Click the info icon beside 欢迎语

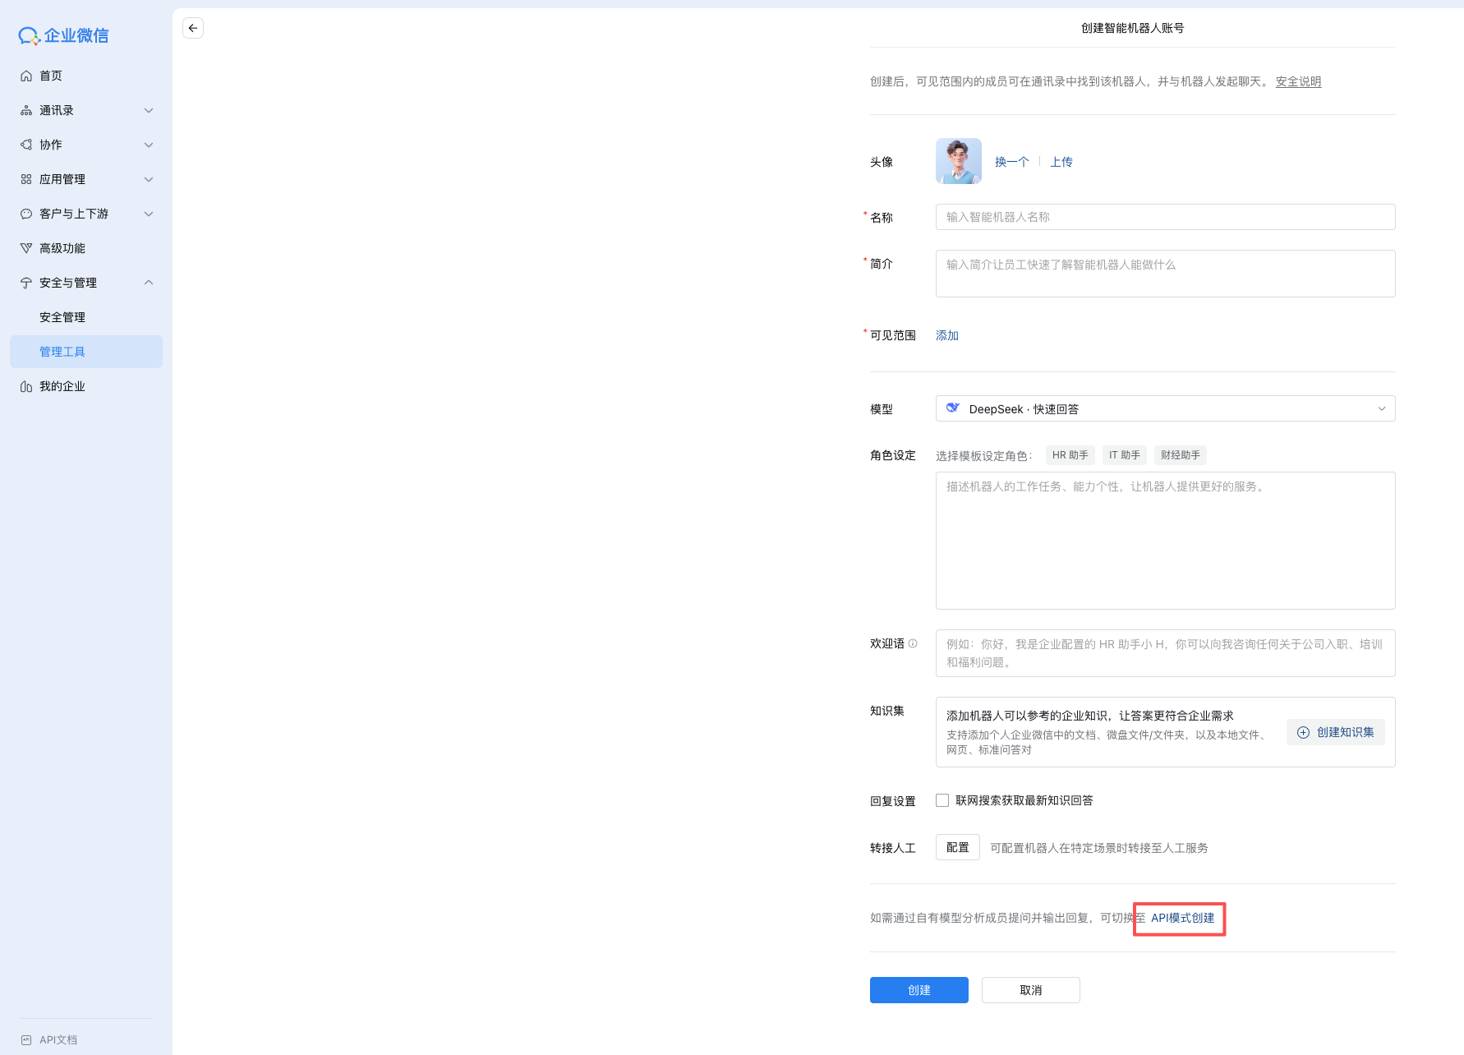coord(913,643)
